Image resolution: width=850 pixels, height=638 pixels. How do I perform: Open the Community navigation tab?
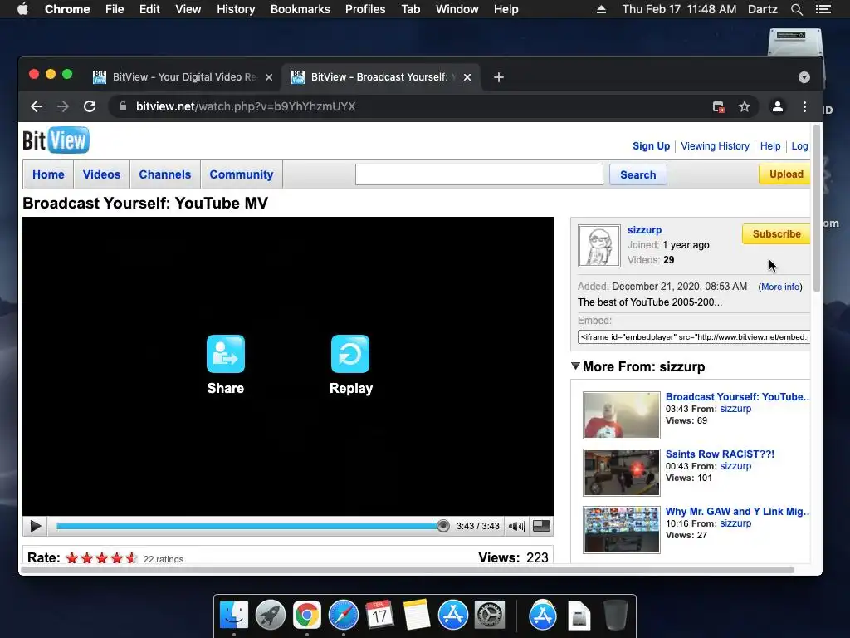(242, 174)
